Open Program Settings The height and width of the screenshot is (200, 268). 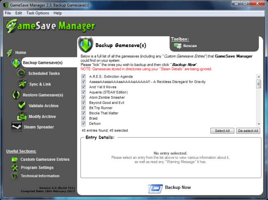tap(37, 167)
